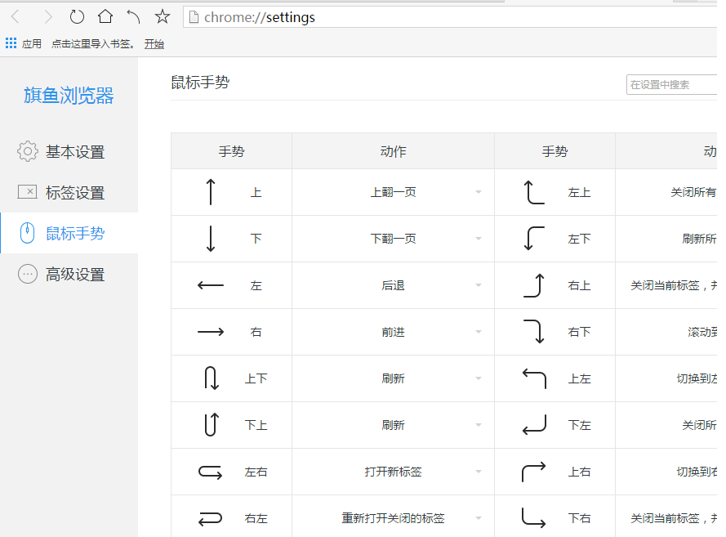Refresh the page using the toolbar refresh icon
Viewport: 726px width, 537px height.
(76, 16)
